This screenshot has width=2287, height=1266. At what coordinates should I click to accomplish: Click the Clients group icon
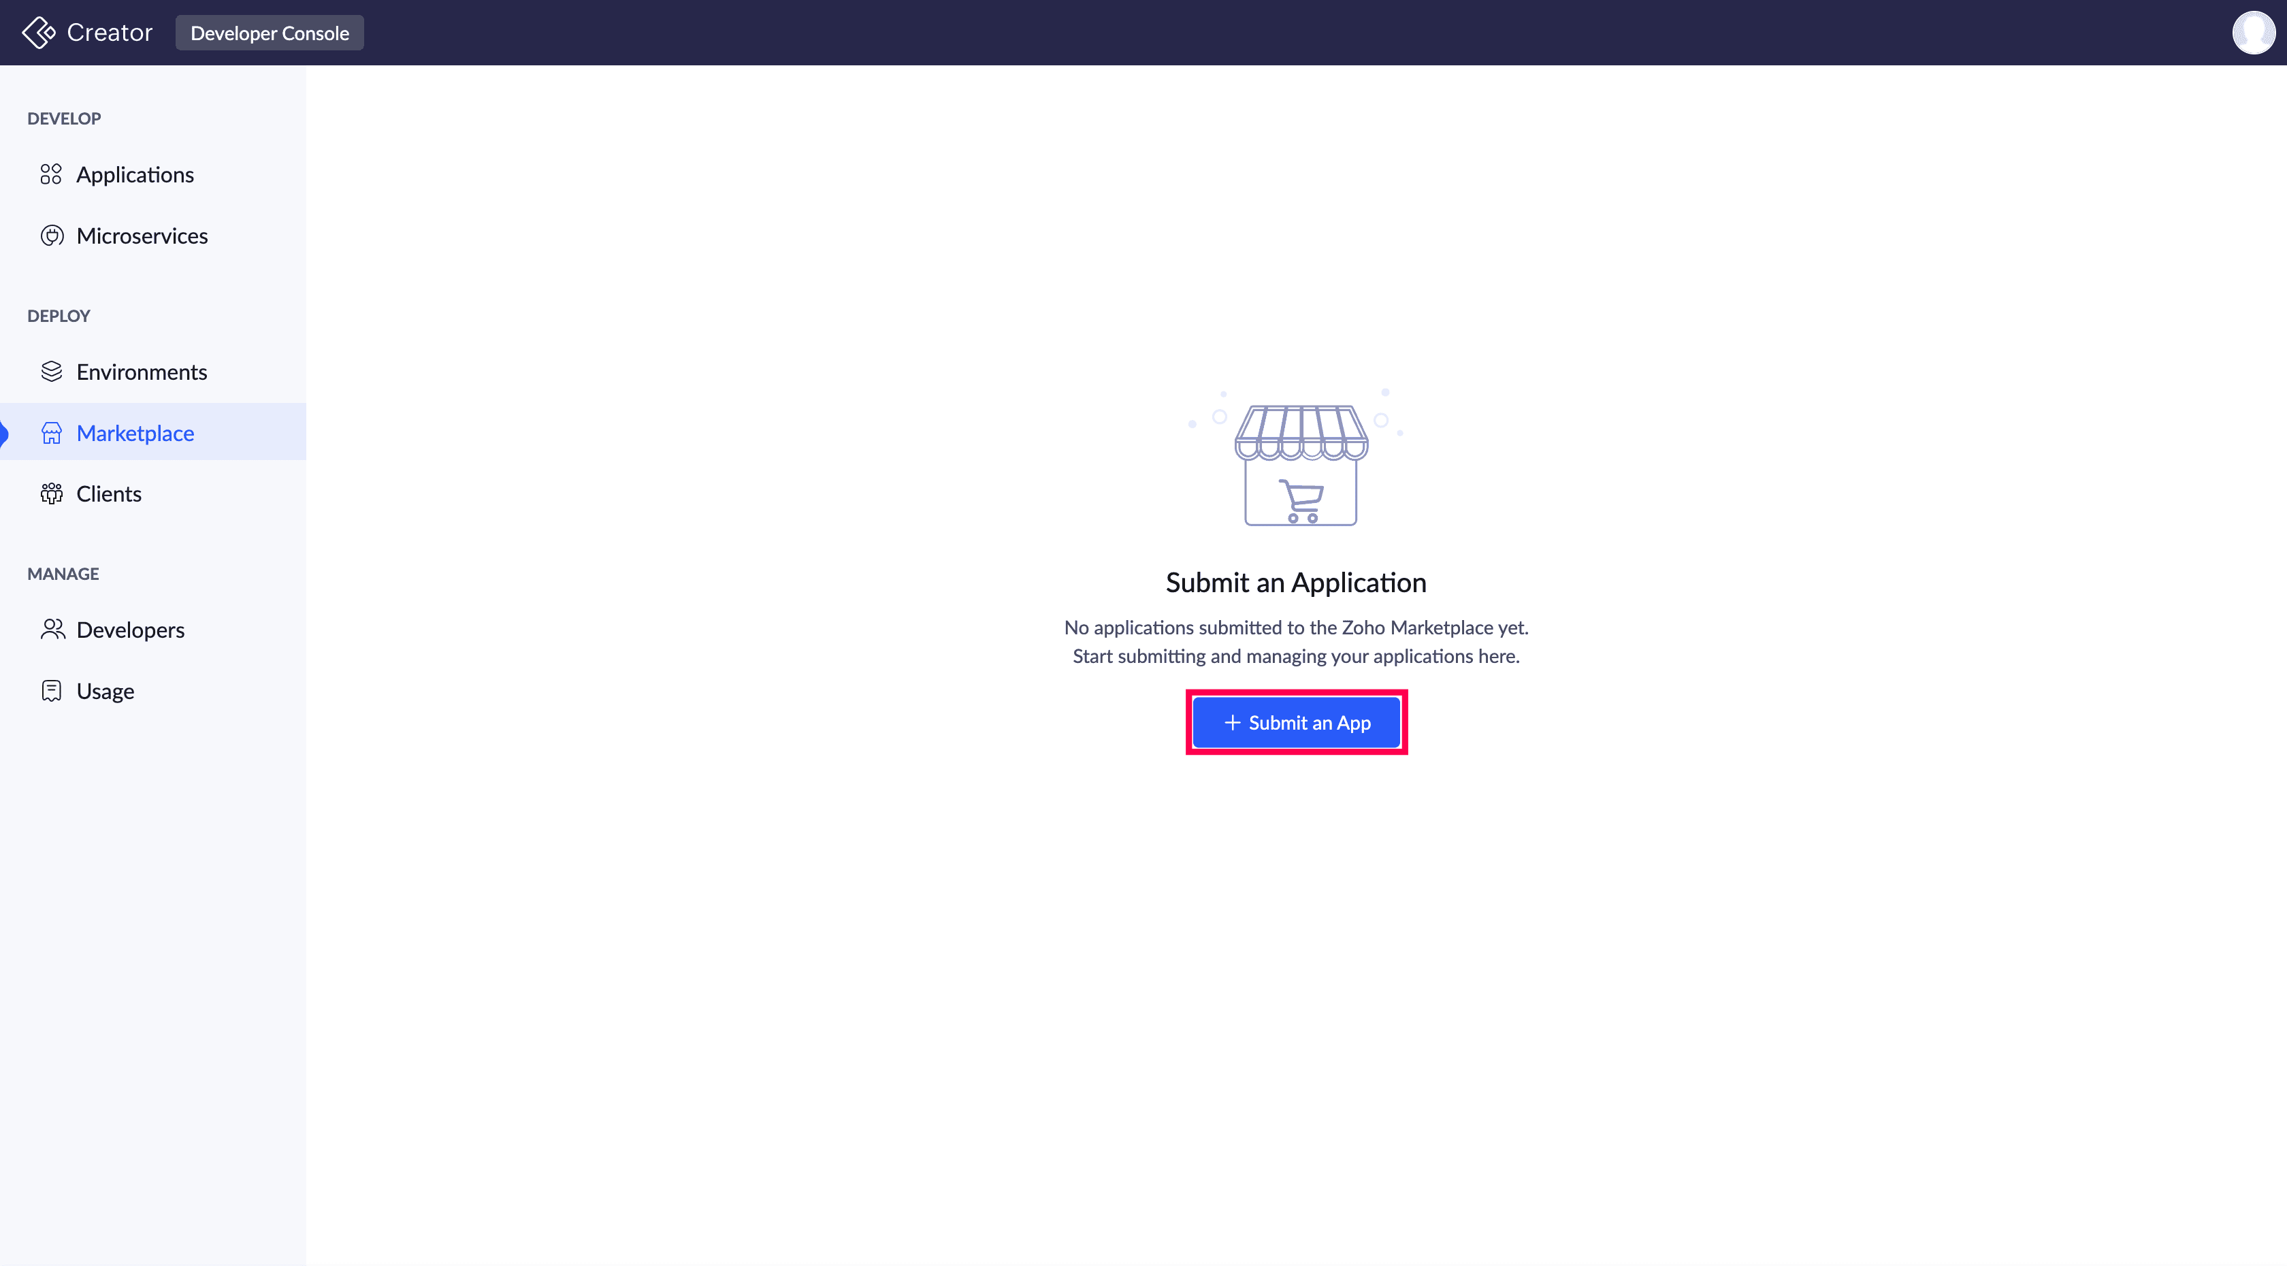click(52, 493)
